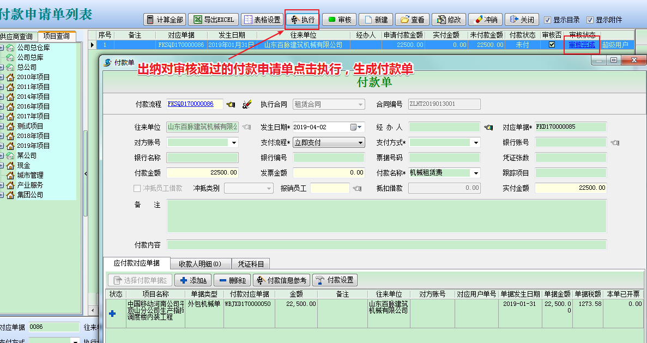Expand the 2019年项目 tree node
Image resolution: width=647 pixels, height=343 pixels.
(2, 146)
